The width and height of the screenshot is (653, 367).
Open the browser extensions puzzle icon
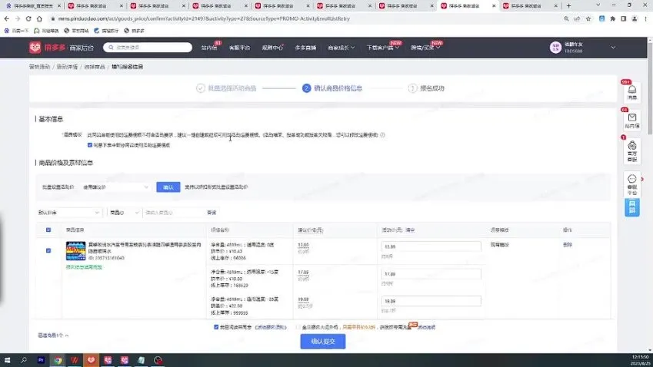pos(612,18)
